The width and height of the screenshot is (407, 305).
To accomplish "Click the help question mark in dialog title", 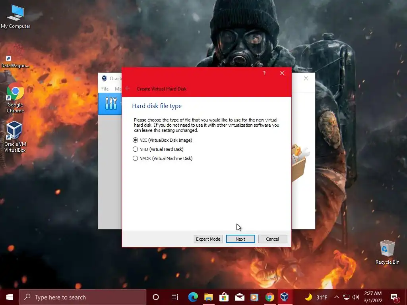I will pyautogui.click(x=264, y=73).
